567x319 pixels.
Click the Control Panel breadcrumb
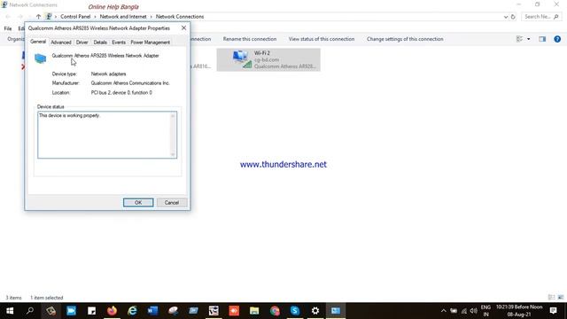click(x=75, y=17)
